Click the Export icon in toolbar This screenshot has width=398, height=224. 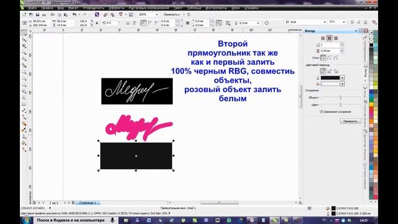click(112, 15)
